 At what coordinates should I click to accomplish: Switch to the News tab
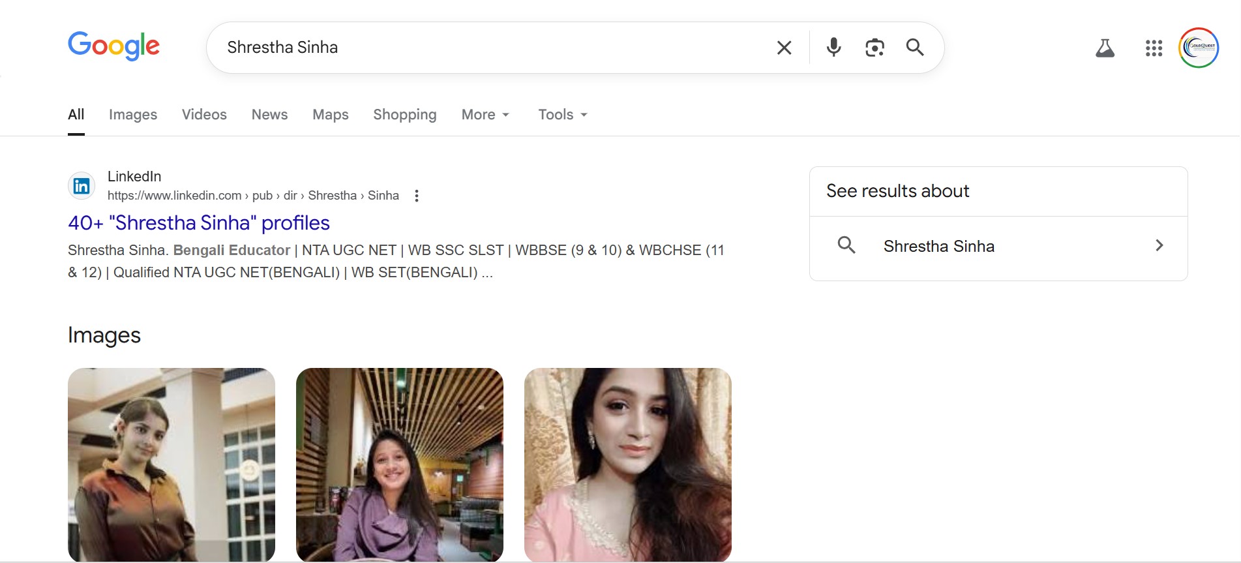[x=269, y=115]
